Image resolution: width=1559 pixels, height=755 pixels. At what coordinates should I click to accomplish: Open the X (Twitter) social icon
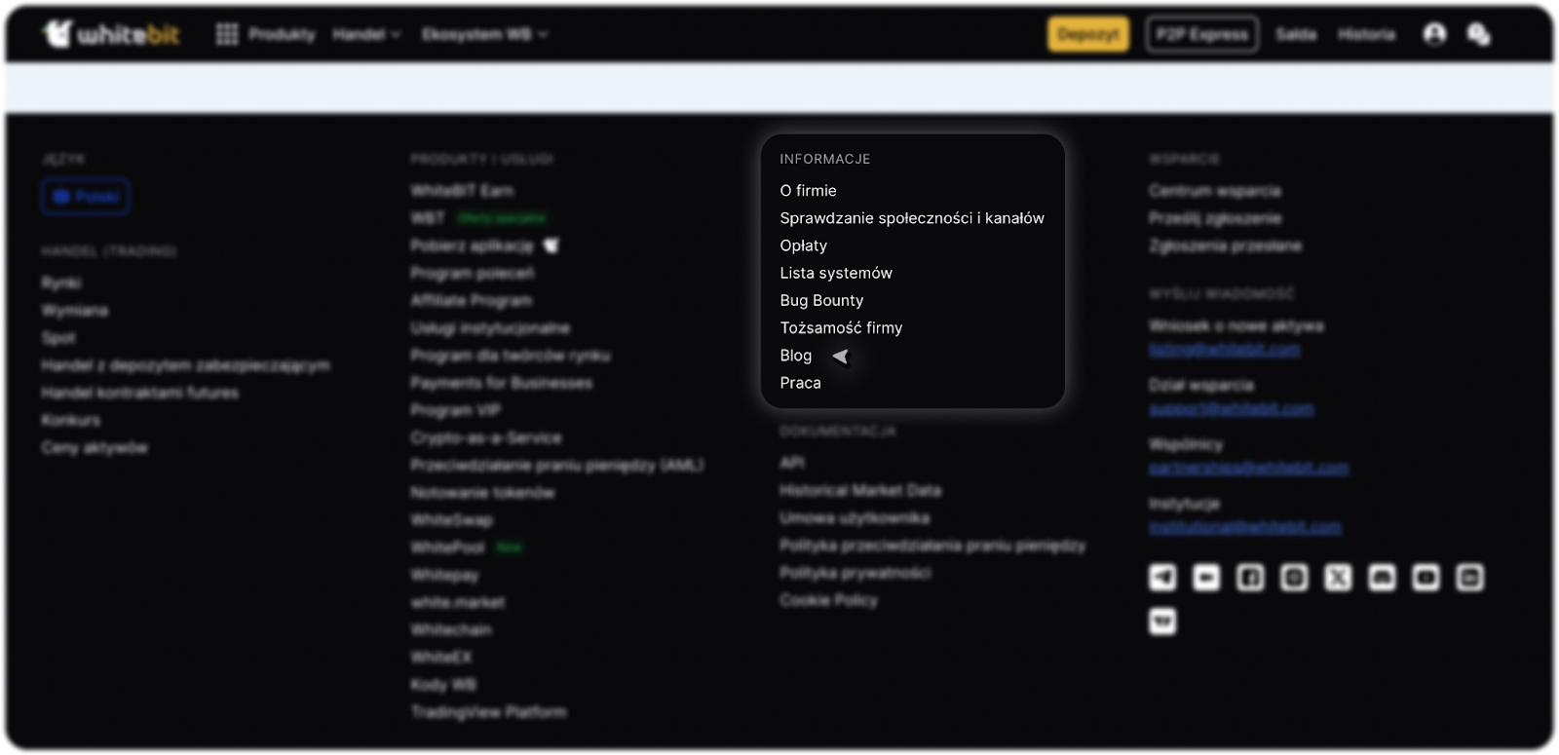pyautogui.click(x=1338, y=578)
